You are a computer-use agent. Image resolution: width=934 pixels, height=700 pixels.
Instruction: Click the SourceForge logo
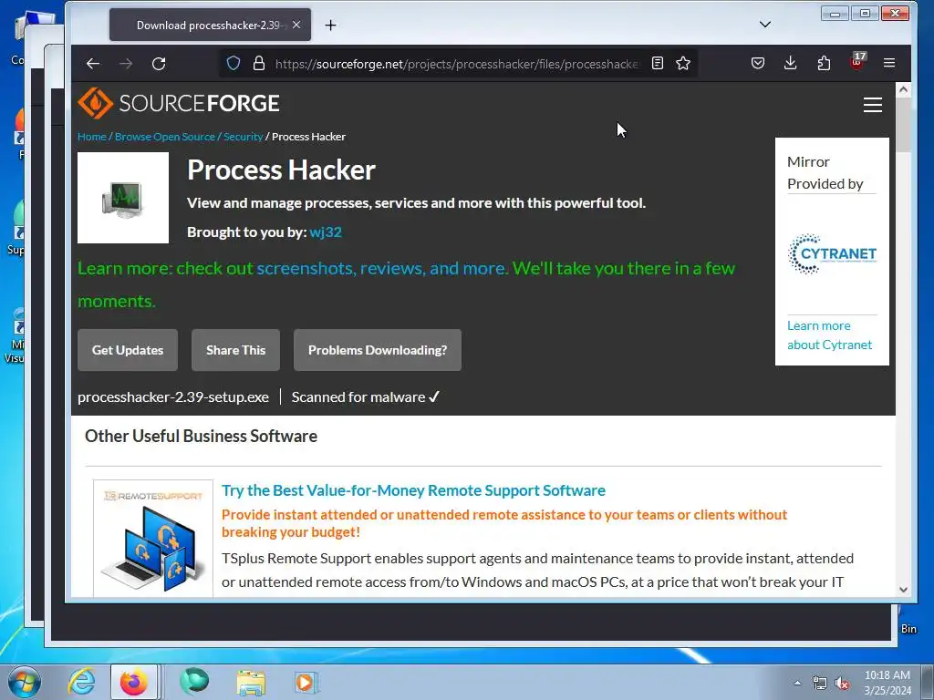click(x=179, y=103)
